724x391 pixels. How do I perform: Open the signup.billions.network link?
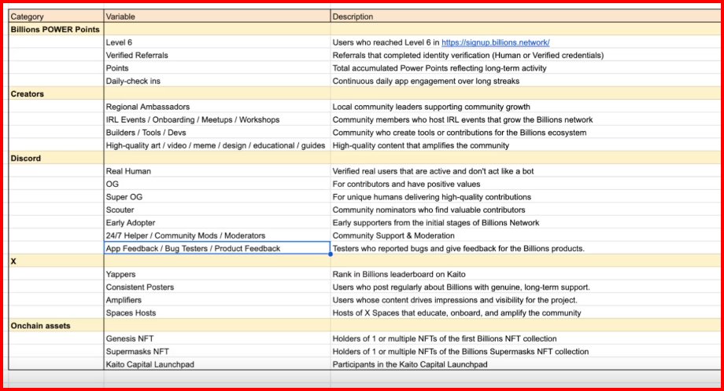(x=496, y=42)
